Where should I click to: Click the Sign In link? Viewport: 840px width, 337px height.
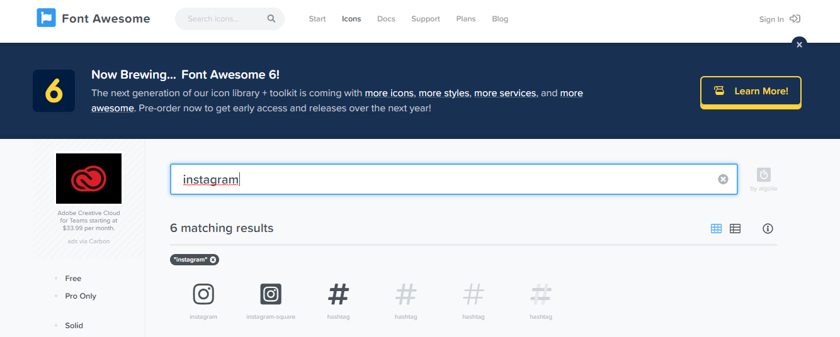click(771, 19)
